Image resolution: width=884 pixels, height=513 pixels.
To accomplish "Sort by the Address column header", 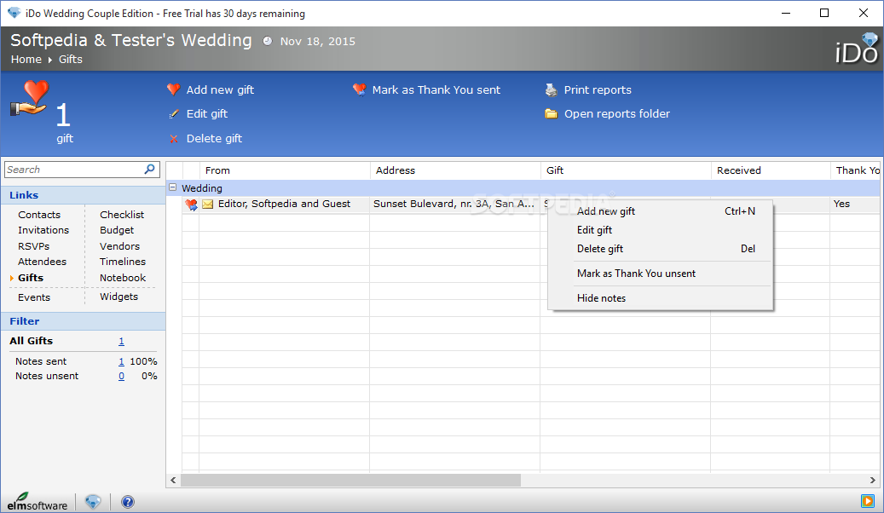I will [455, 170].
